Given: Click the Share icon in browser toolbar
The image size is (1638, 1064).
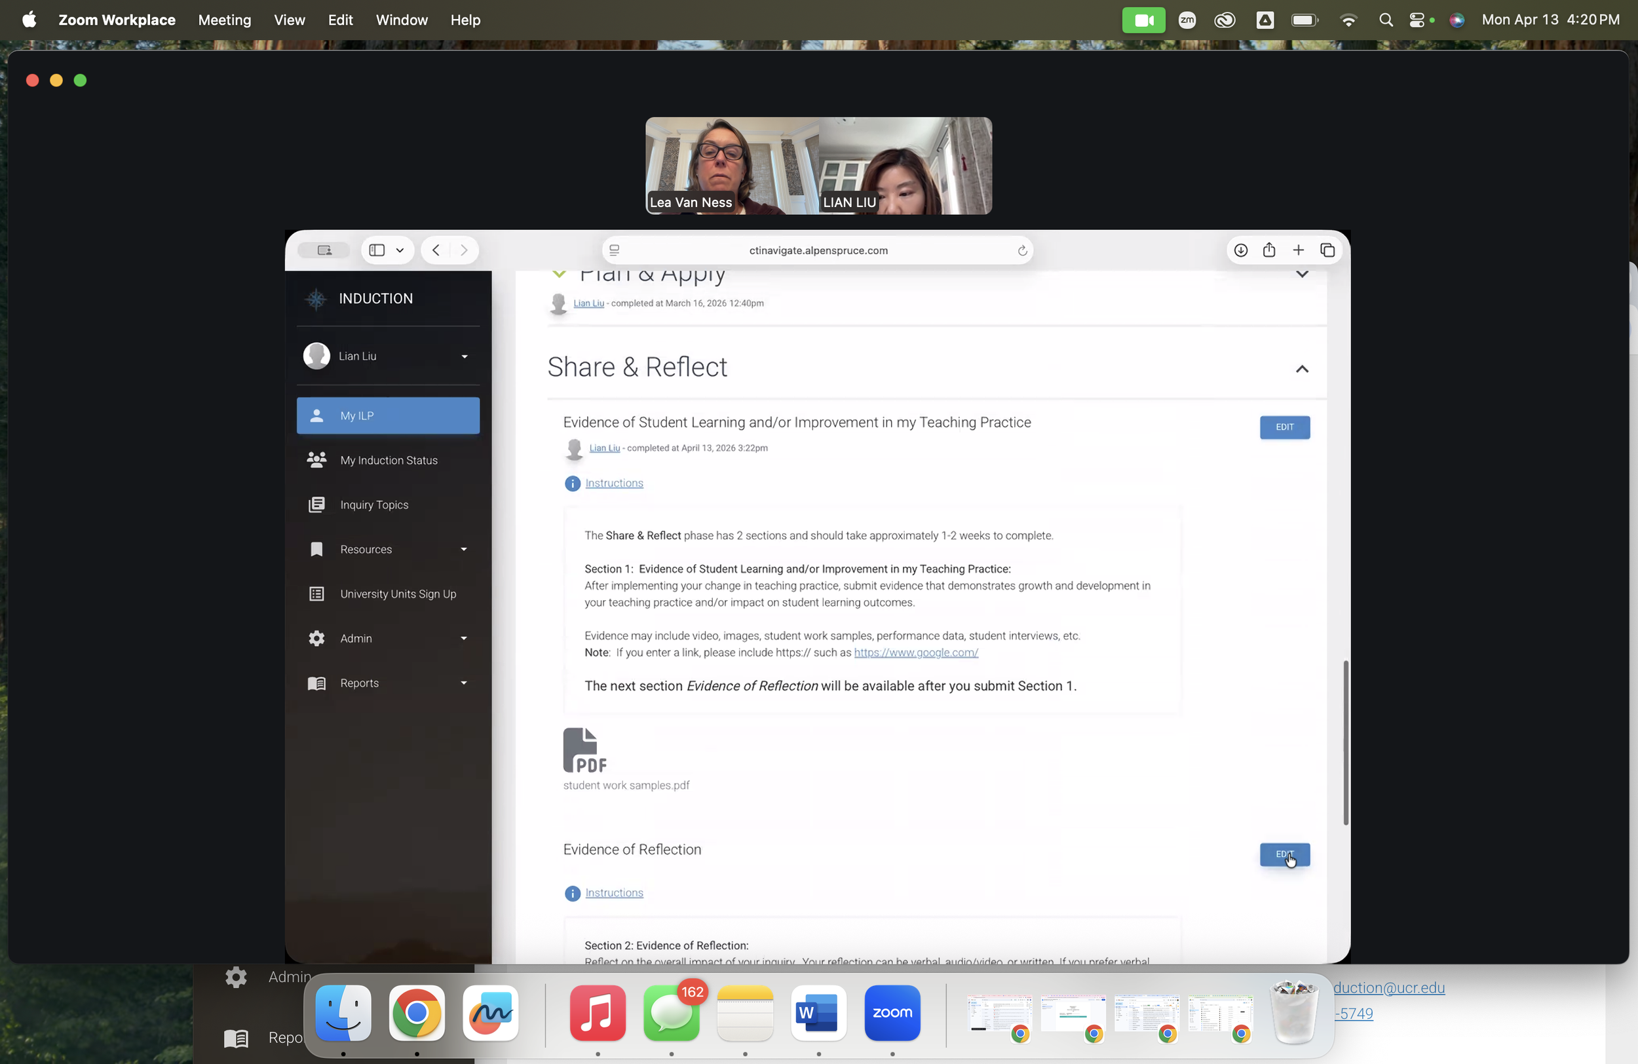Looking at the screenshot, I should (x=1269, y=250).
